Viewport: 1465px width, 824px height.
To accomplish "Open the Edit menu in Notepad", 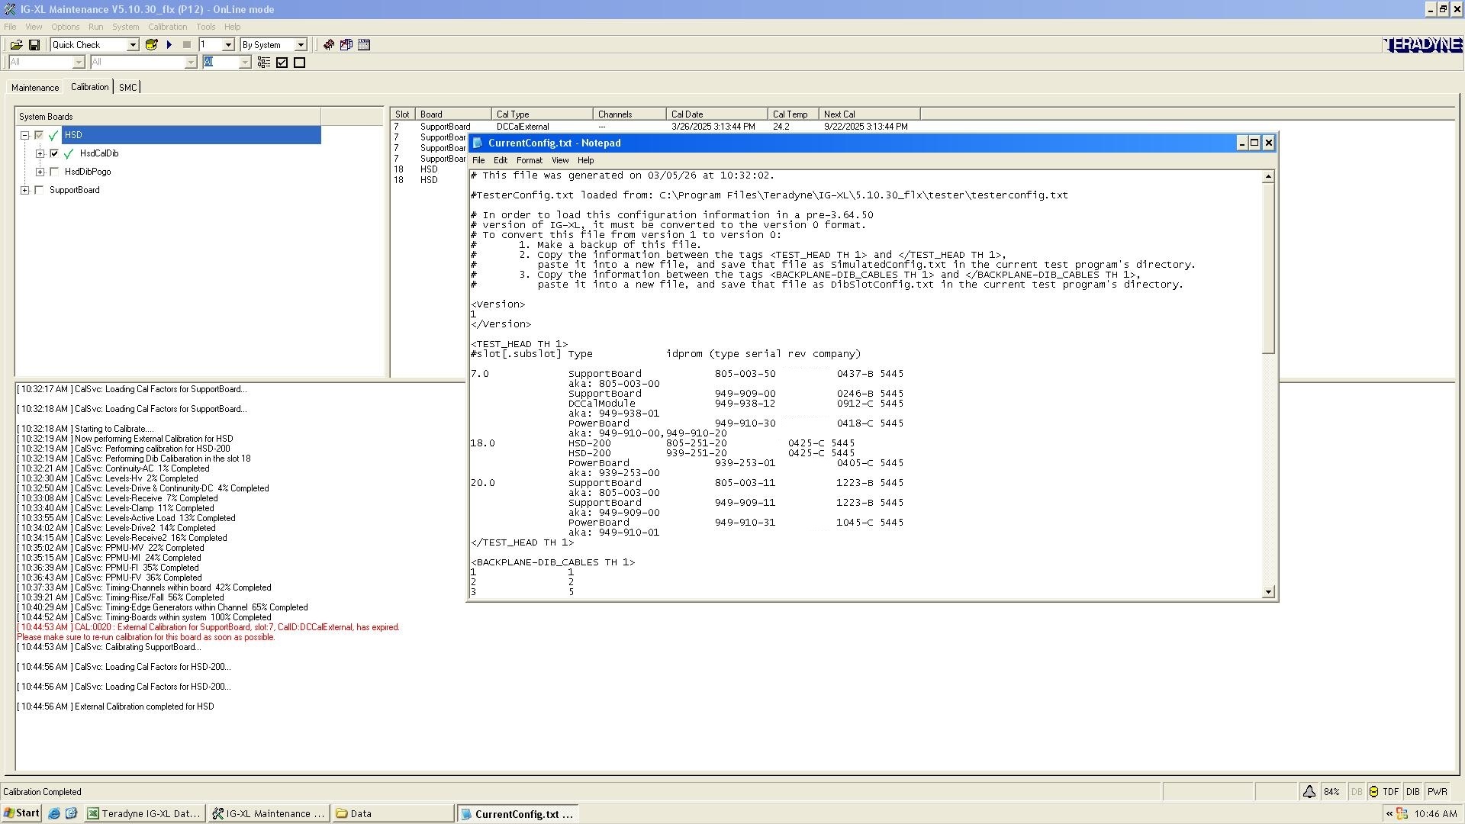I will (x=501, y=160).
